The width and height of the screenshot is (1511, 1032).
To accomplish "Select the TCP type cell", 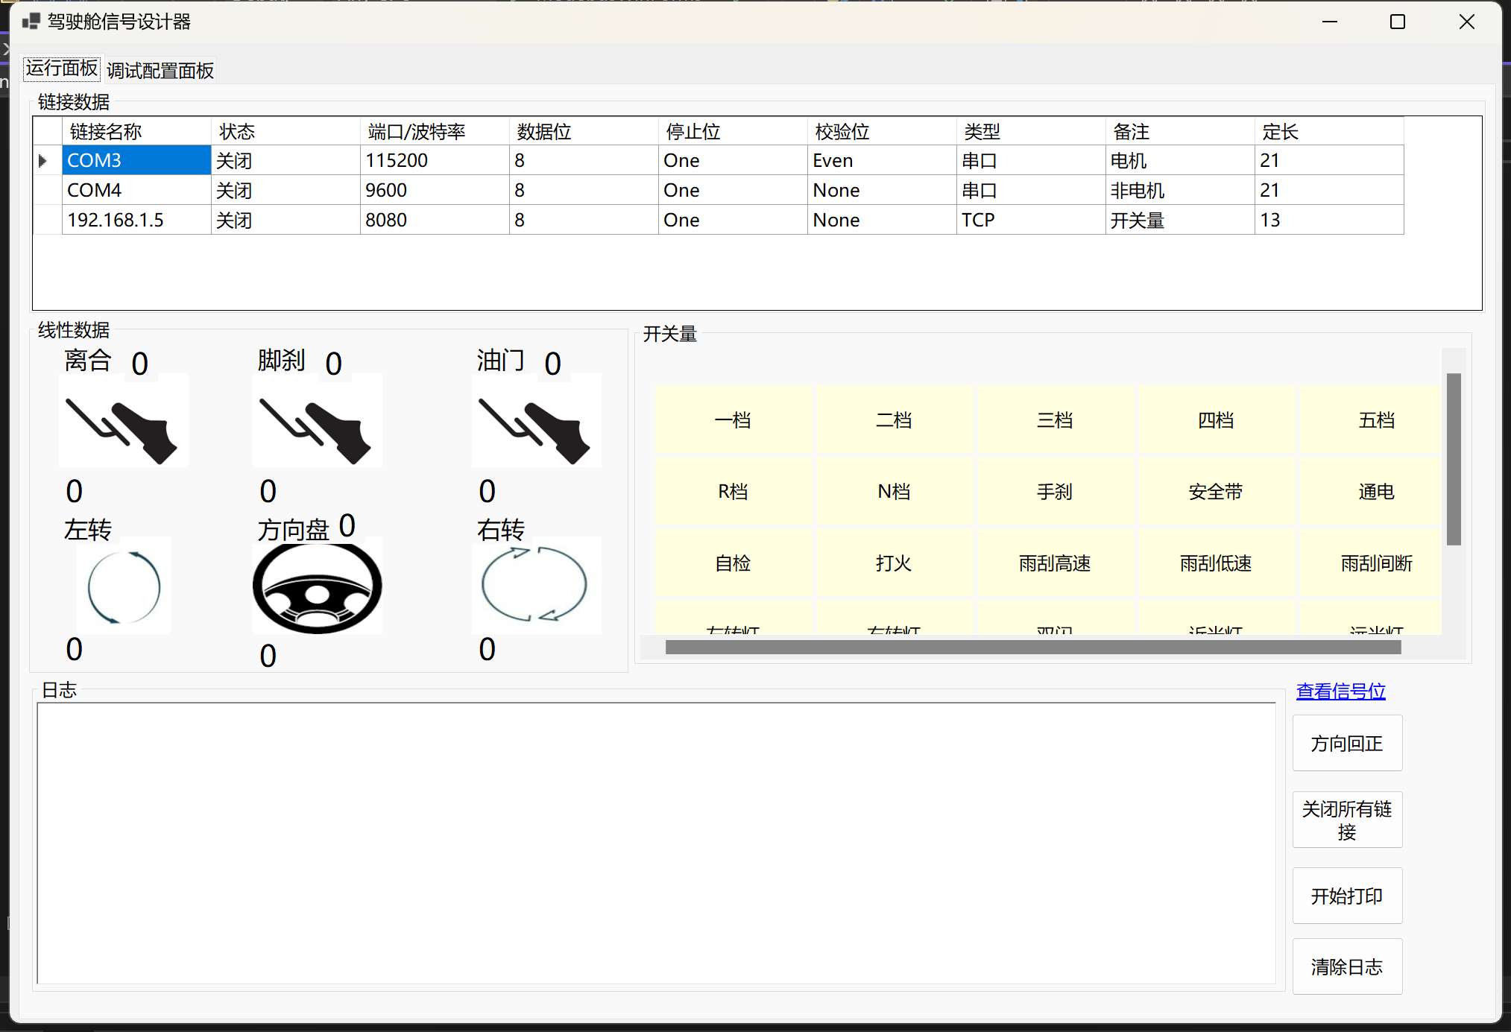I will pyautogui.click(x=1031, y=220).
